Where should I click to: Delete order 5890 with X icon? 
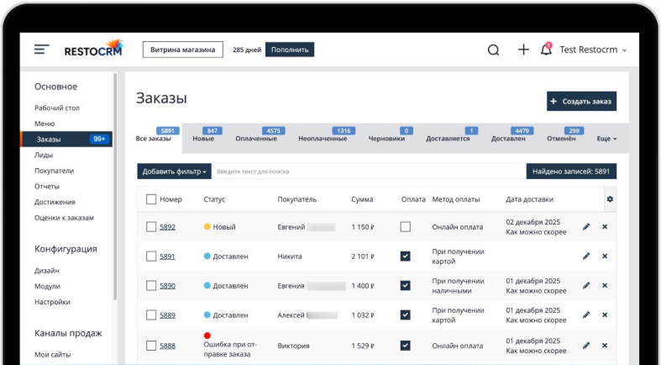coord(605,286)
